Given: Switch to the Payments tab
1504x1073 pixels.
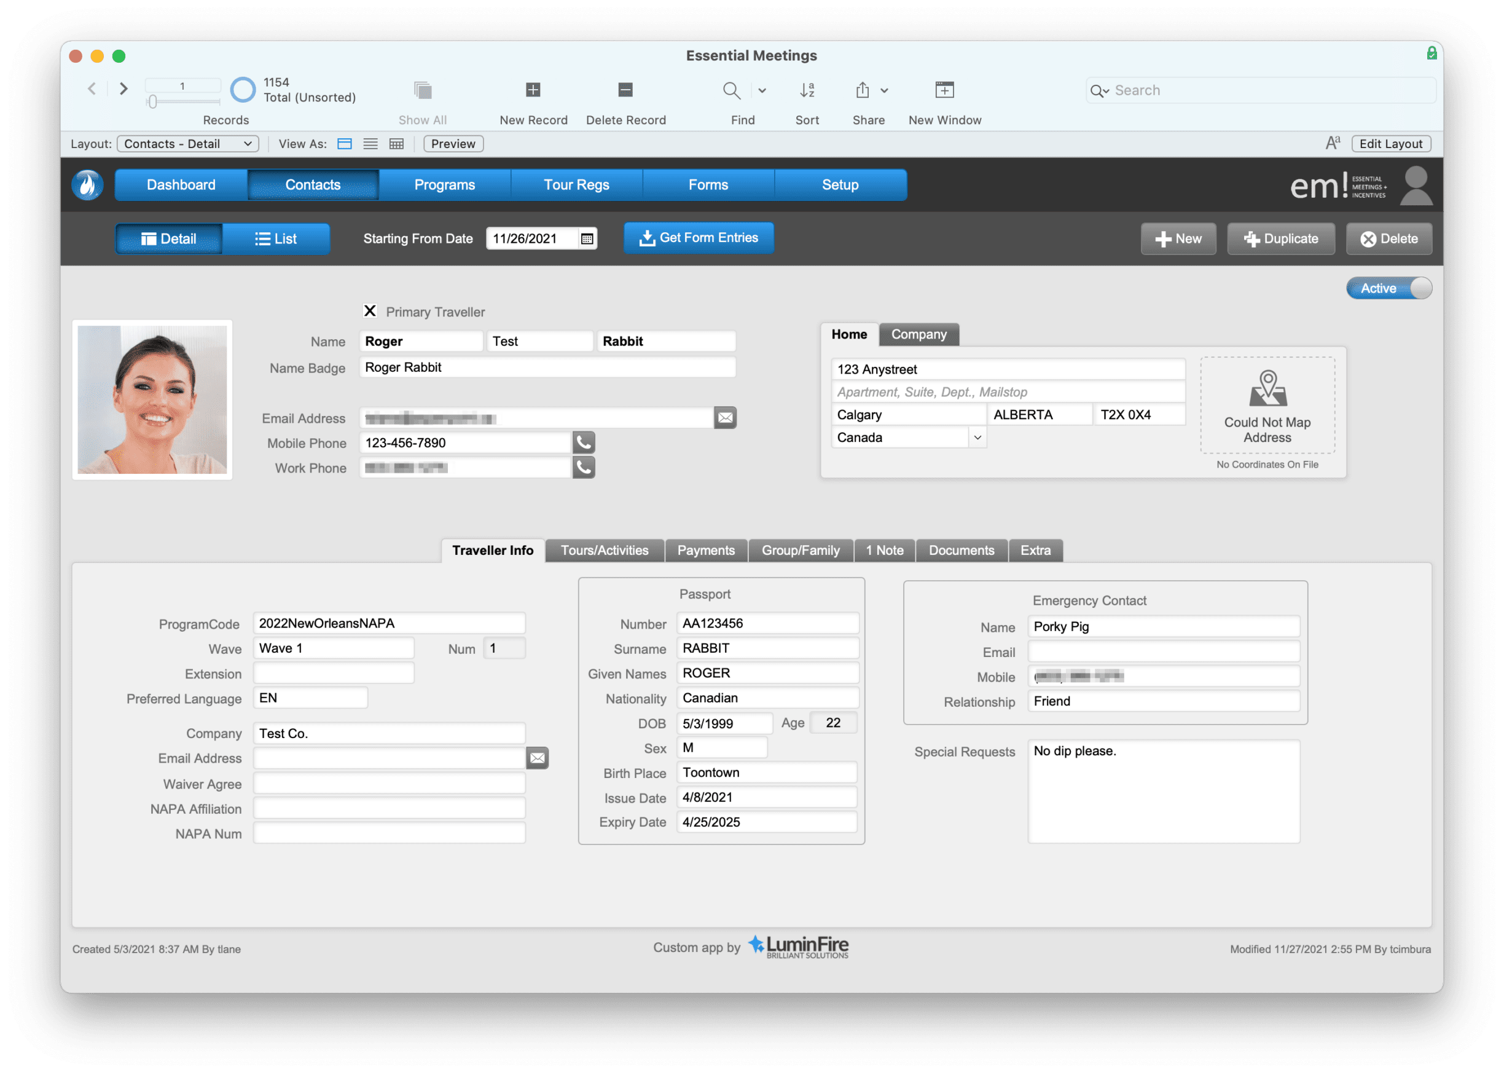Looking at the screenshot, I should click(705, 551).
